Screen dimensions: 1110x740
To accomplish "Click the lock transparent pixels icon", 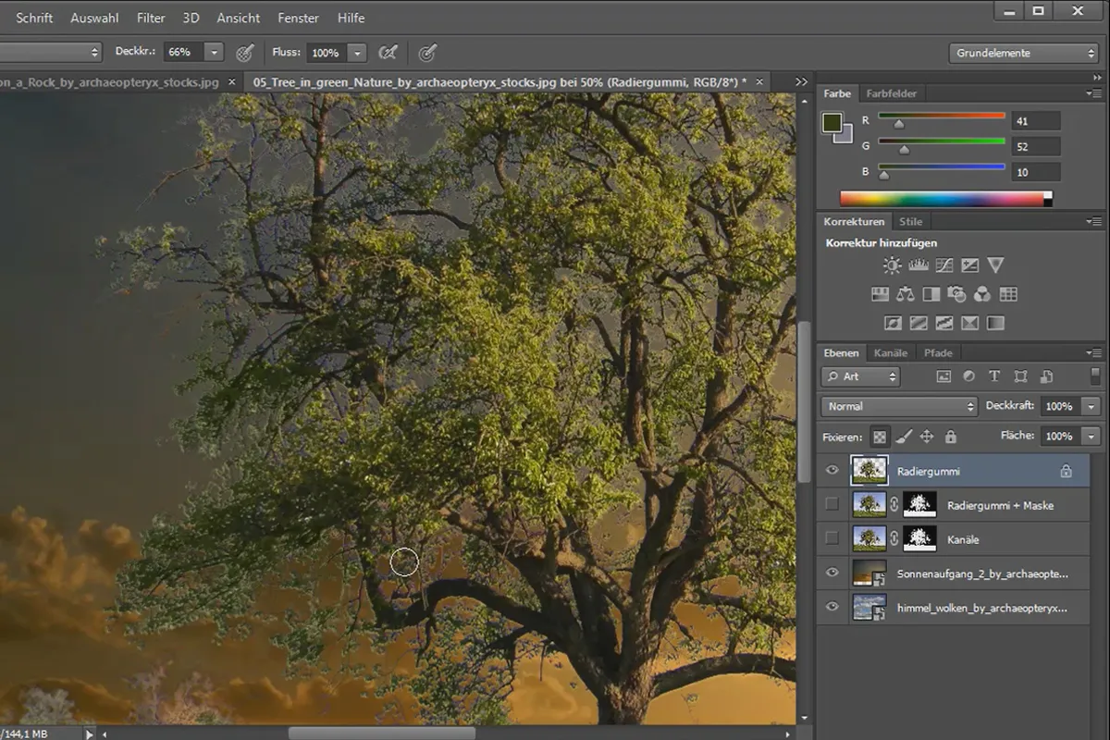I will pyautogui.click(x=880, y=437).
